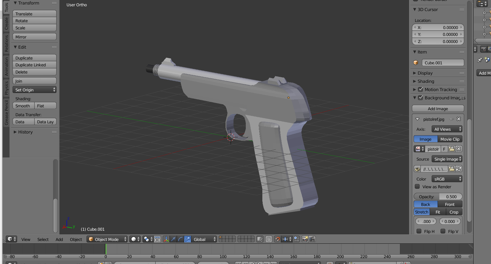Open the render camera tab in properties
Image resolution: width=491 pixels, height=264 pixels.
click(x=484, y=49)
